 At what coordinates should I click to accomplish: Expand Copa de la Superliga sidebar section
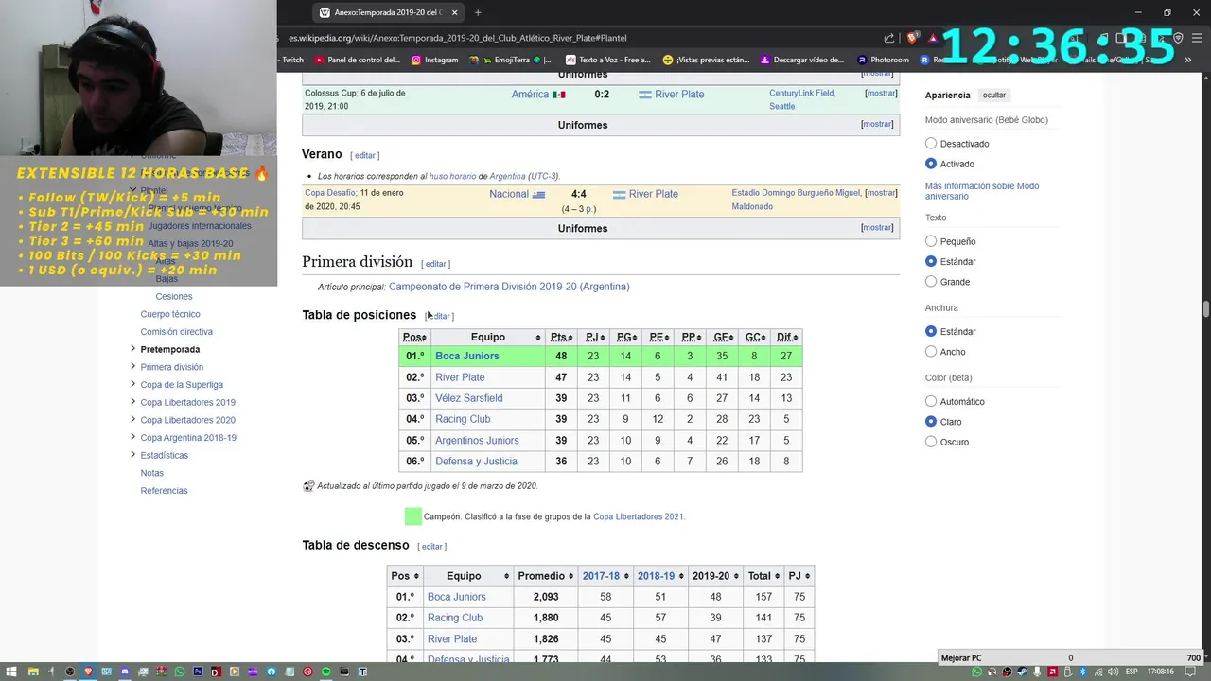(132, 384)
